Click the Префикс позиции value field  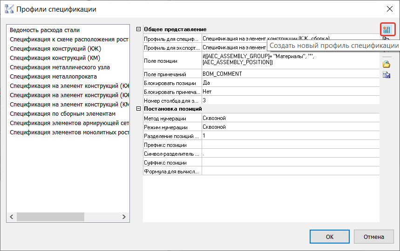[289, 145]
